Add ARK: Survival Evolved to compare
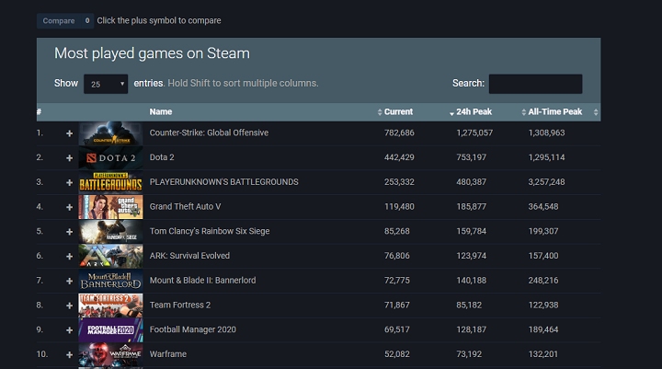662x369 pixels. 69,256
